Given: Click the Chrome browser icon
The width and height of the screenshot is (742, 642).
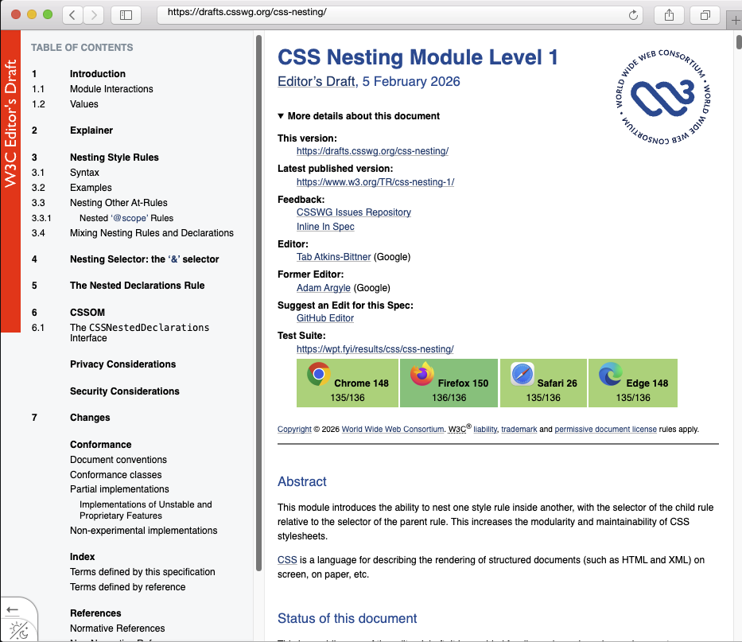Looking at the screenshot, I should (318, 374).
